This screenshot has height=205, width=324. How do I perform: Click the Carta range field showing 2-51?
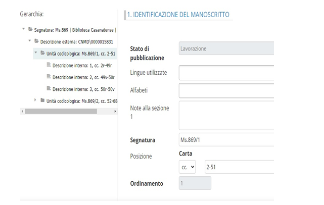[x=239, y=168]
